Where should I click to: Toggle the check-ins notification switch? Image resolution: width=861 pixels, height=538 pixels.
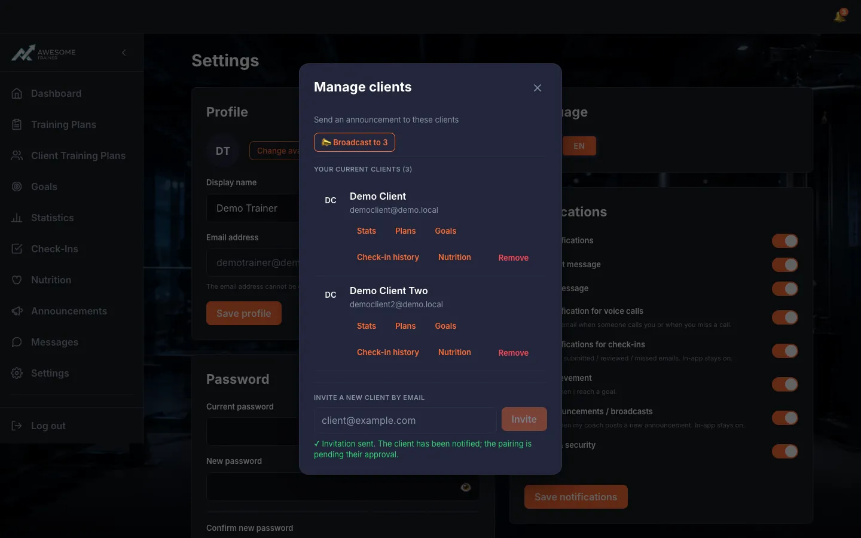click(785, 351)
